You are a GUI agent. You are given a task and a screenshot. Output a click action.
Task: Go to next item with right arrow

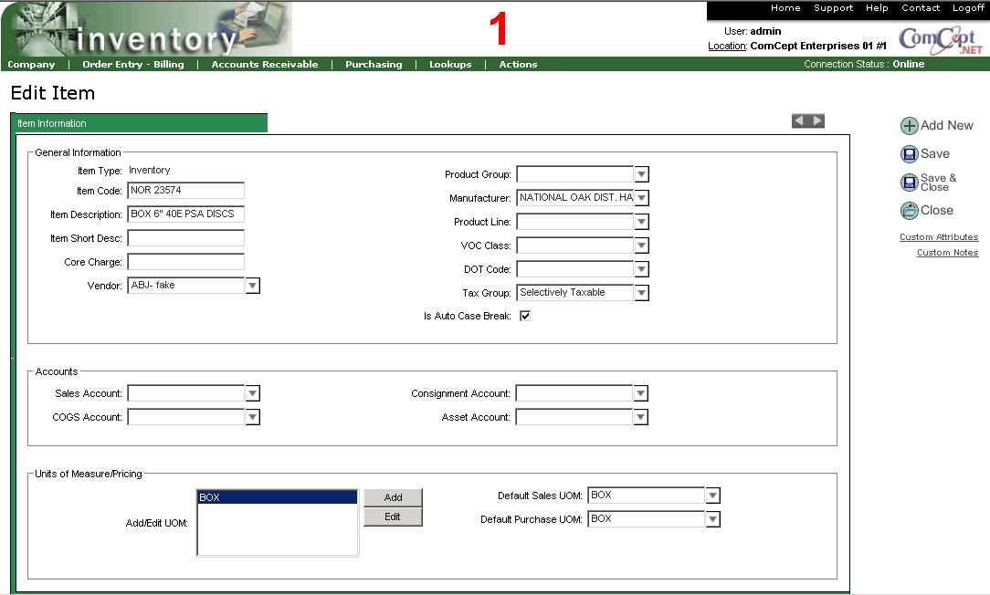(817, 120)
